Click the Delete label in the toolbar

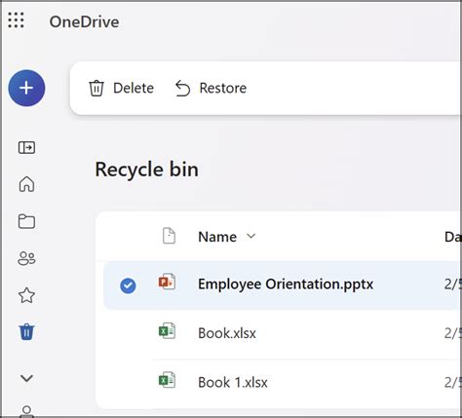[134, 88]
